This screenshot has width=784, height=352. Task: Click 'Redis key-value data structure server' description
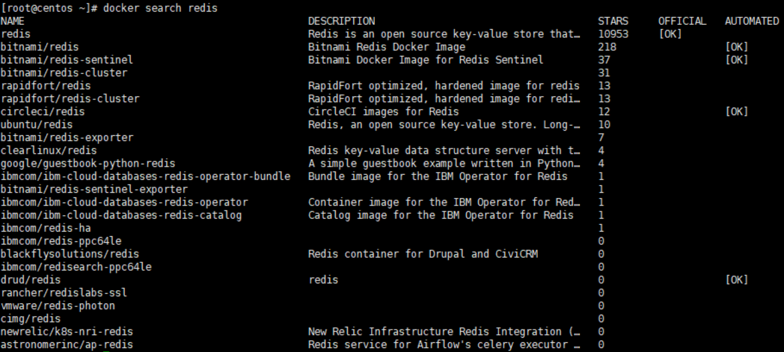[x=444, y=150]
